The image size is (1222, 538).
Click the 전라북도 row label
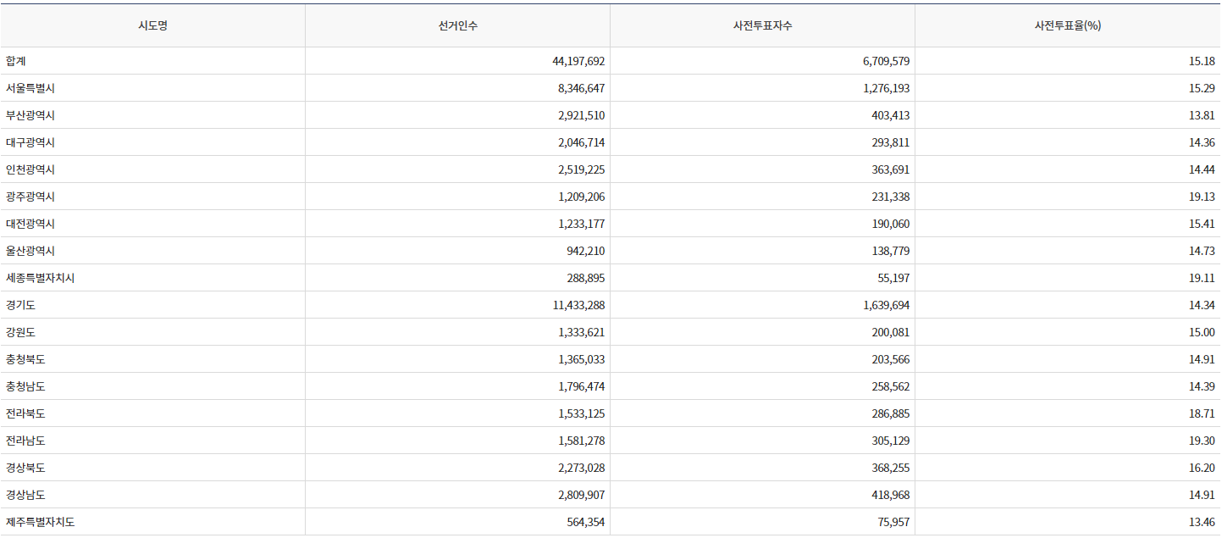click(x=25, y=413)
